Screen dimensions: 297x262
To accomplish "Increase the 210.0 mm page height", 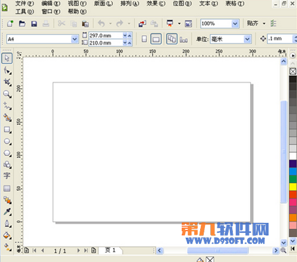I will point(129,43).
